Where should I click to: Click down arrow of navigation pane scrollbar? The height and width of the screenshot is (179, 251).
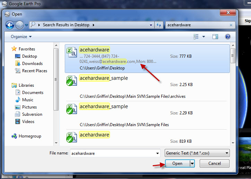[56, 143]
